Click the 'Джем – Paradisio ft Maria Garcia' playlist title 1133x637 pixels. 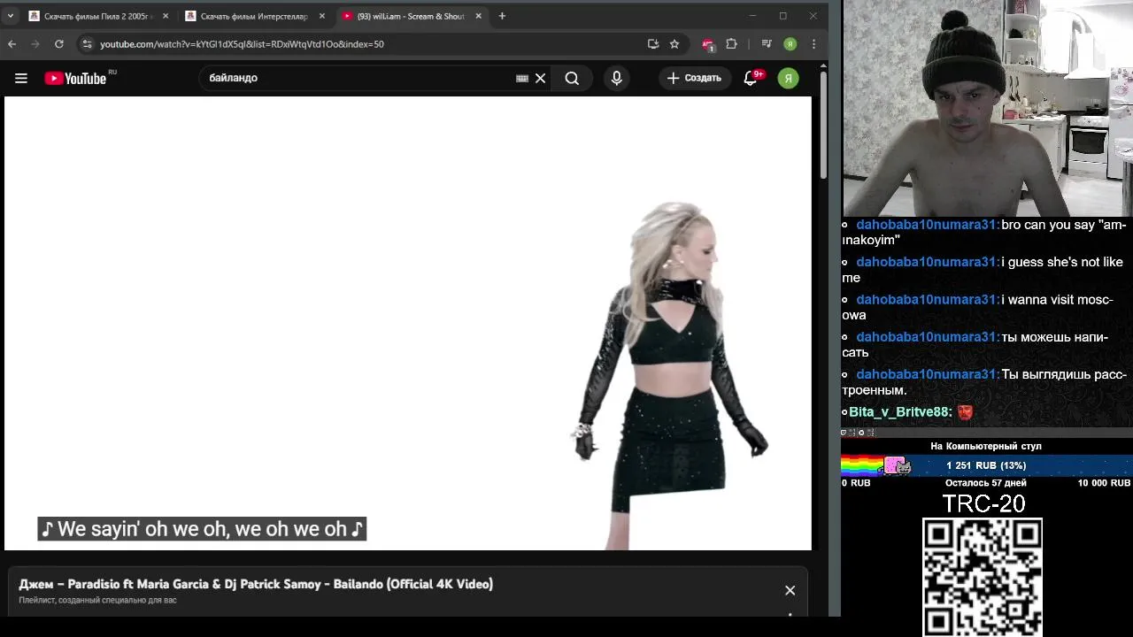coord(256,584)
